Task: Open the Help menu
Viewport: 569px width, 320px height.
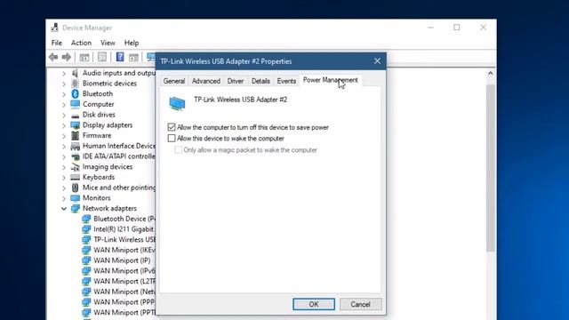Action: click(132, 43)
